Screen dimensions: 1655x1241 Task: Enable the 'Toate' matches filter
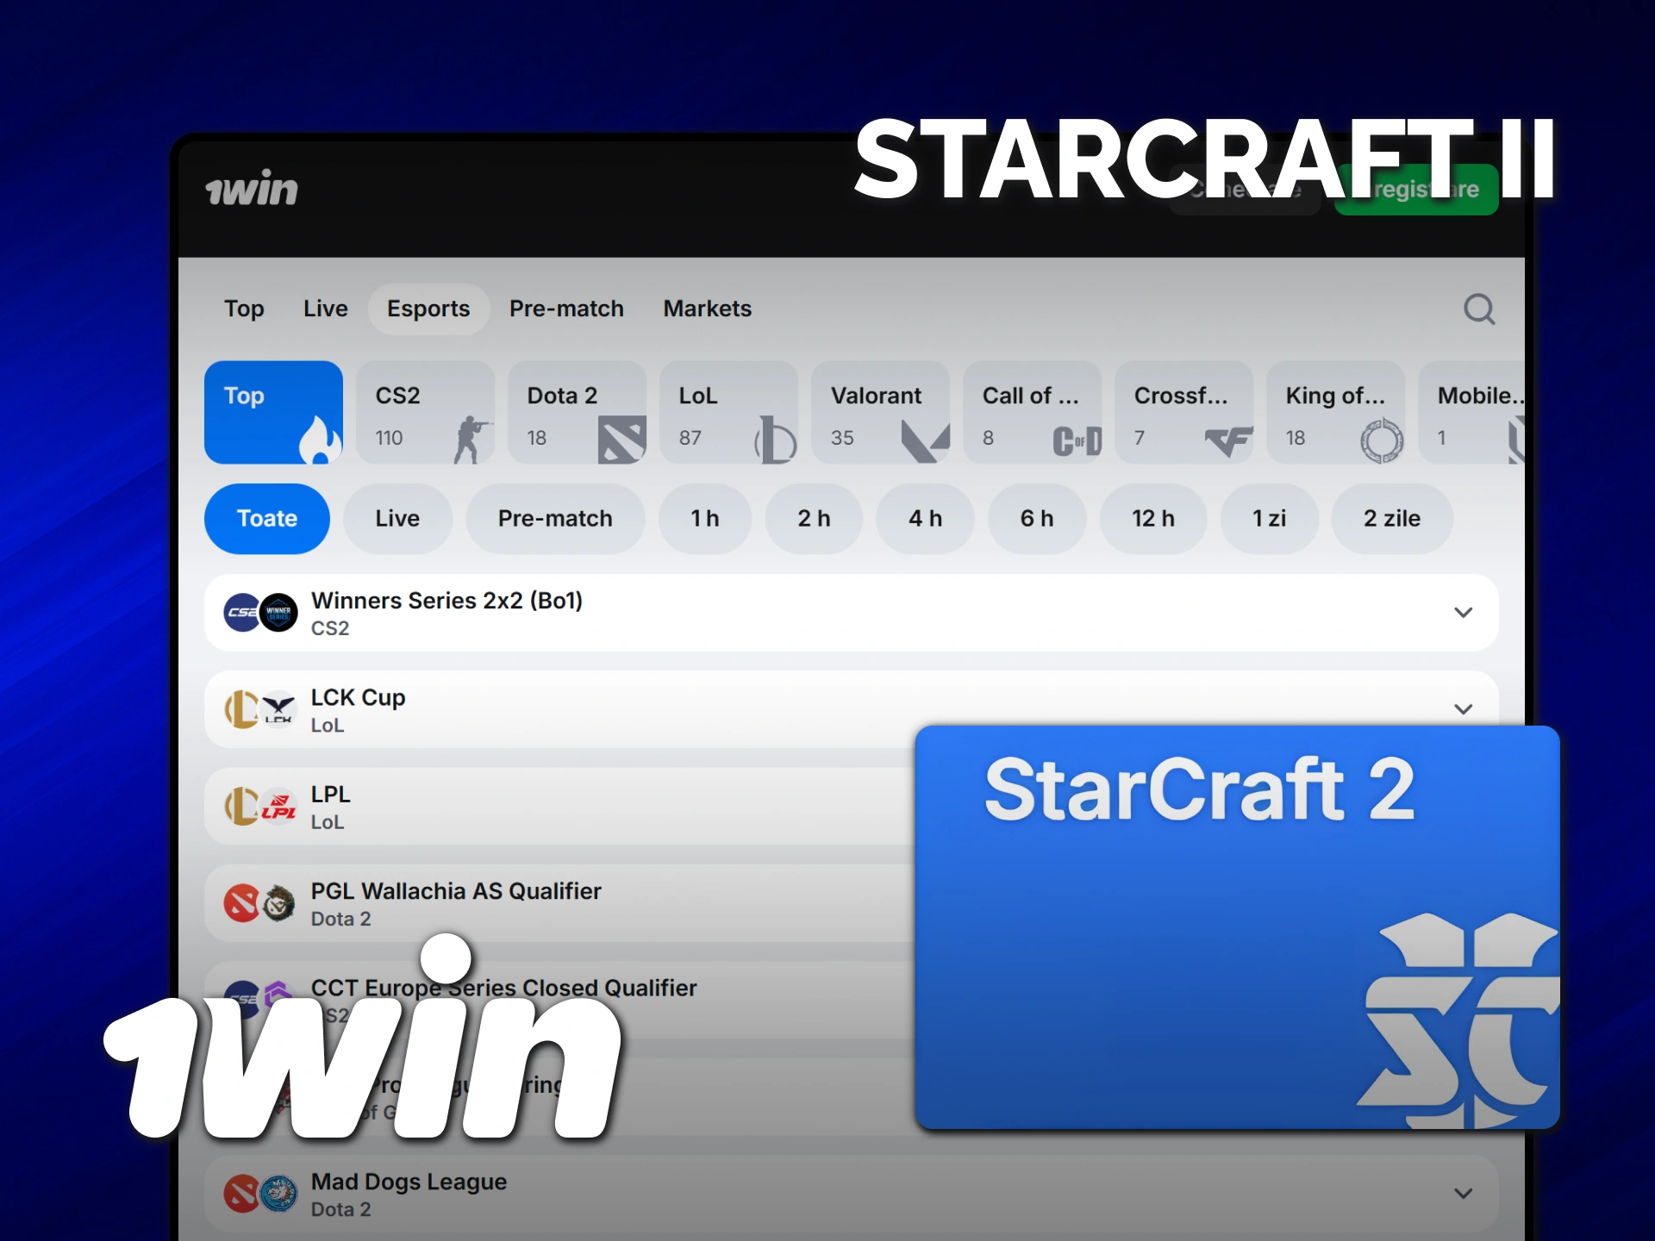[x=266, y=518]
